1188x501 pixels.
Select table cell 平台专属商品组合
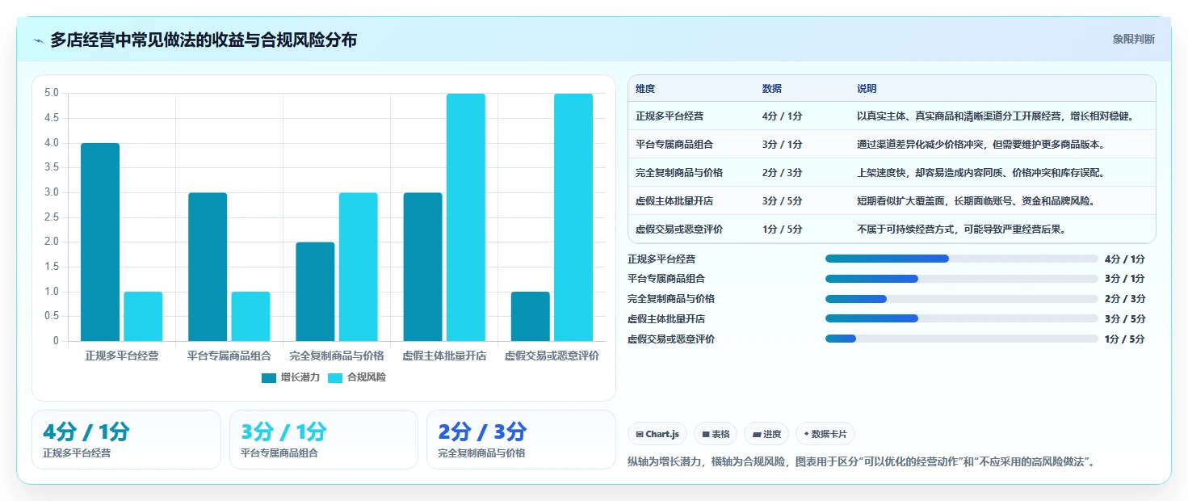click(674, 145)
